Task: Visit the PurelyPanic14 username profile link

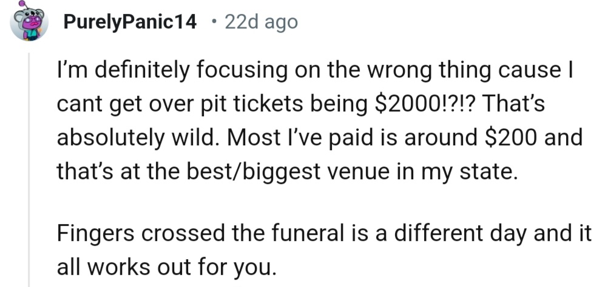Action: pos(130,23)
